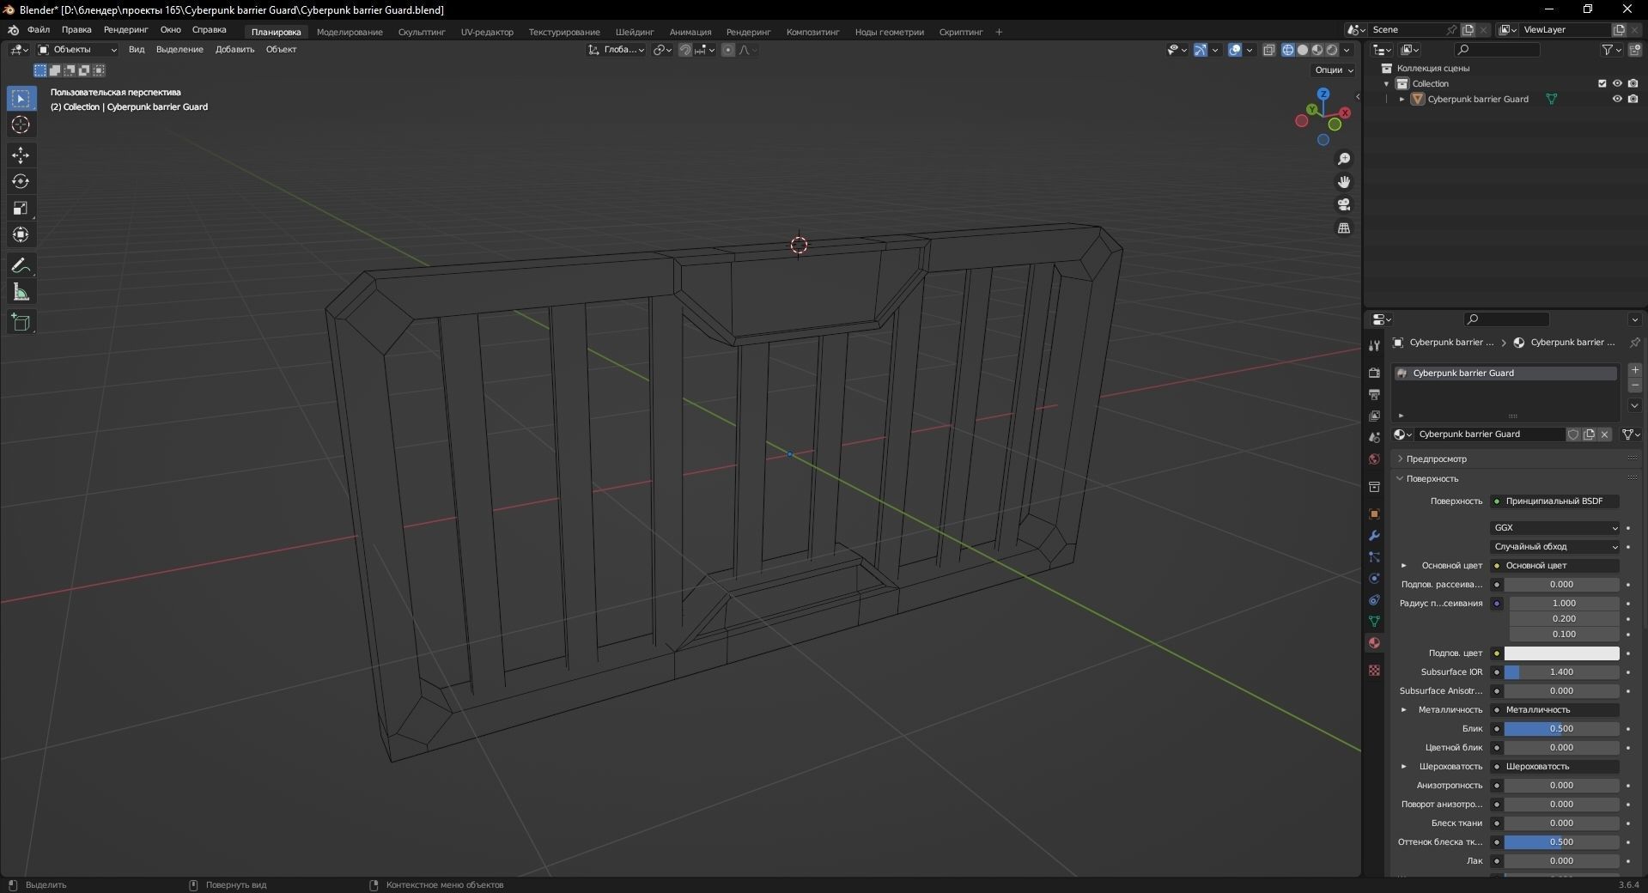Switch to camera view icon
This screenshot has height=893, width=1648.
point(1344,204)
